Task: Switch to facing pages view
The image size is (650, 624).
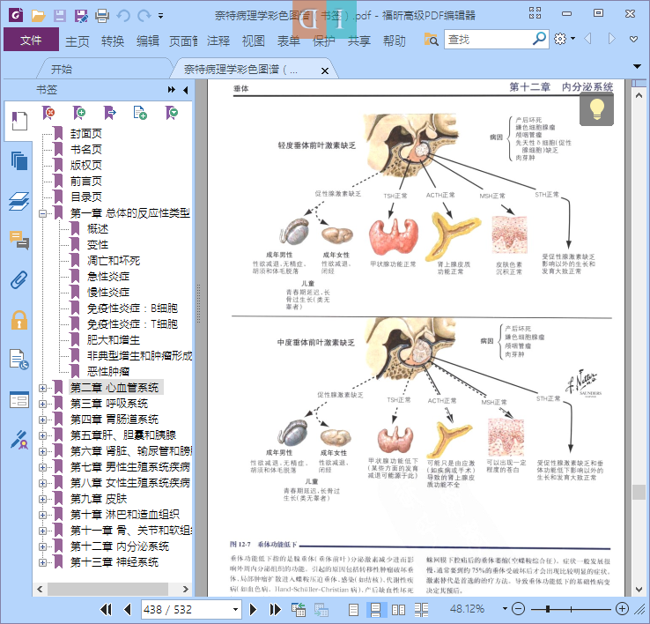Action: coord(398,610)
